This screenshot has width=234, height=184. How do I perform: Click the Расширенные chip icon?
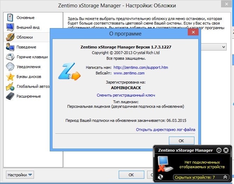(10, 97)
